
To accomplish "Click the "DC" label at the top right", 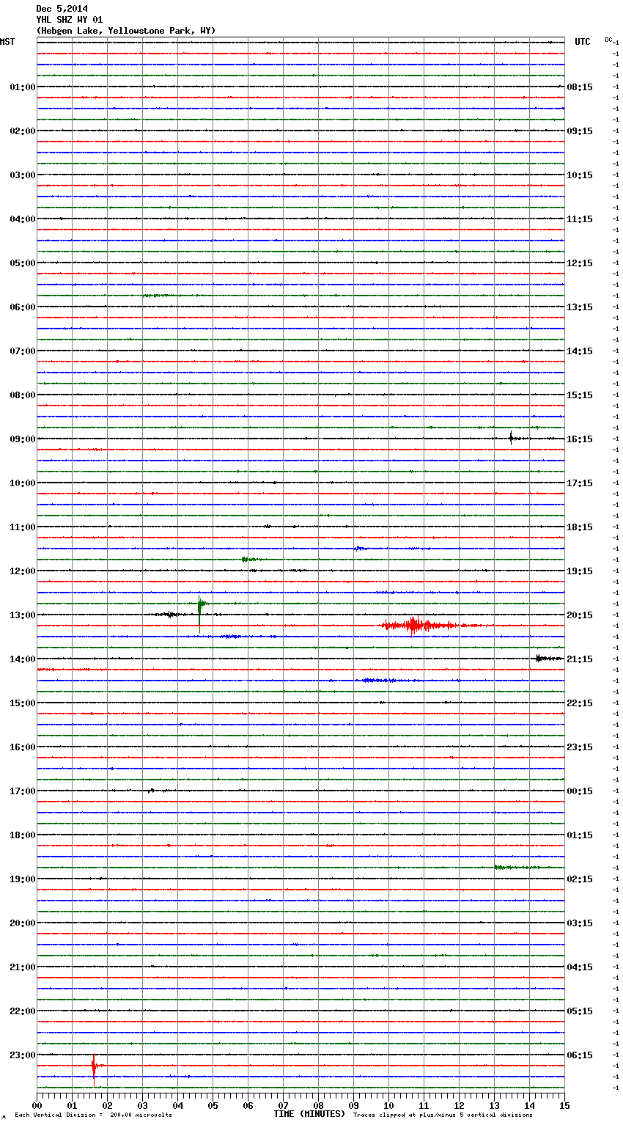I will coord(608,40).
